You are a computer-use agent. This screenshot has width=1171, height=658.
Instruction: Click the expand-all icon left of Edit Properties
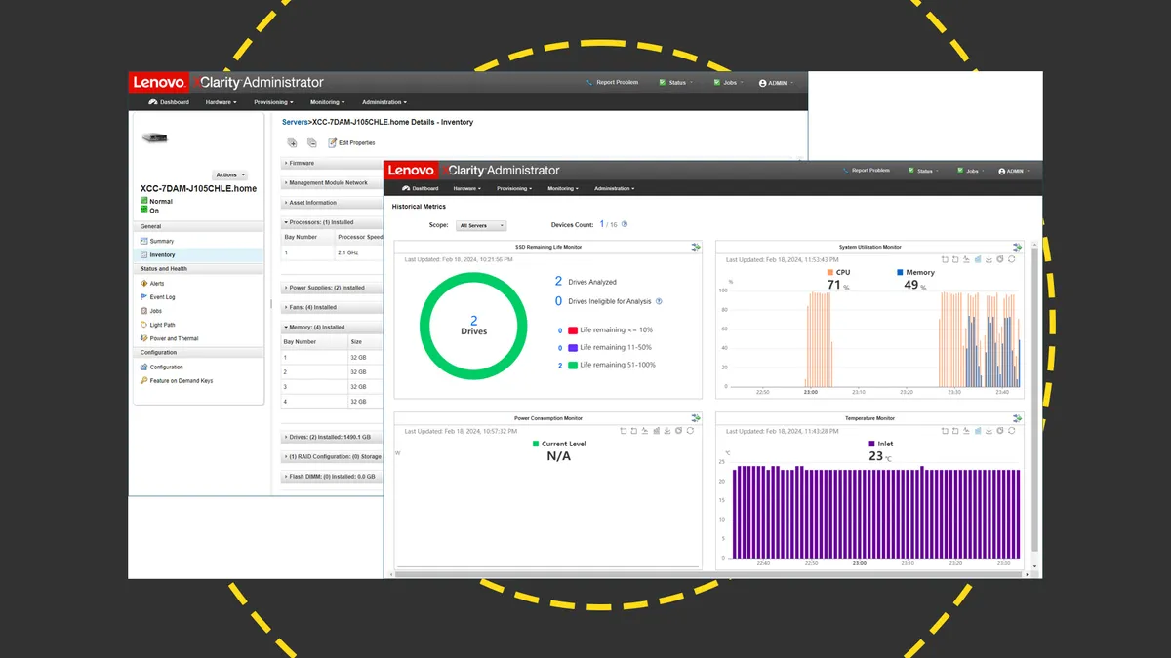pos(292,143)
